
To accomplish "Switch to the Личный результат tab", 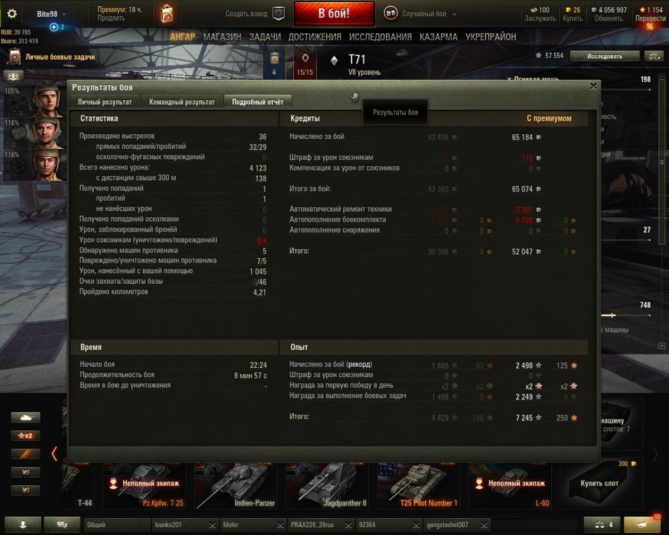I will [105, 102].
